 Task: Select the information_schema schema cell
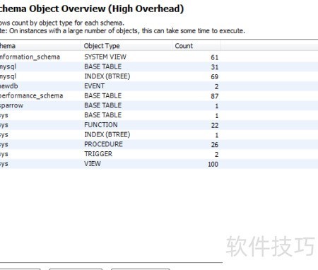coord(30,57)
